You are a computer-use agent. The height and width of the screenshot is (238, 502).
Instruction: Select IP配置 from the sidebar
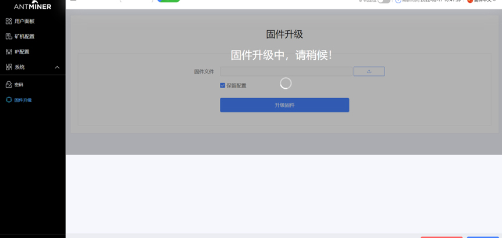click(x=22, y=52)
